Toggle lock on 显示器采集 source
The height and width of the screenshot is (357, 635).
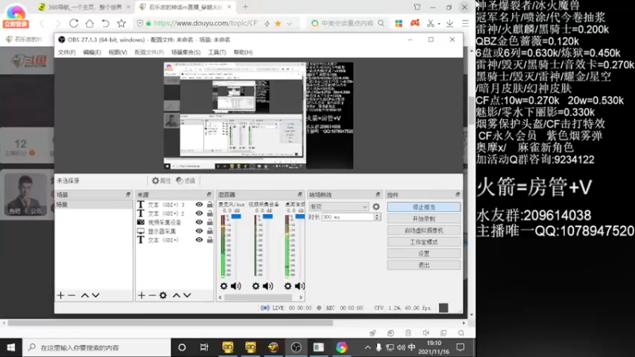coord(210,231)
